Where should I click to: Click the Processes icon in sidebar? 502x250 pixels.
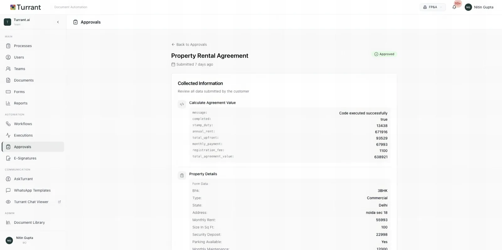(x=8, y=46)
